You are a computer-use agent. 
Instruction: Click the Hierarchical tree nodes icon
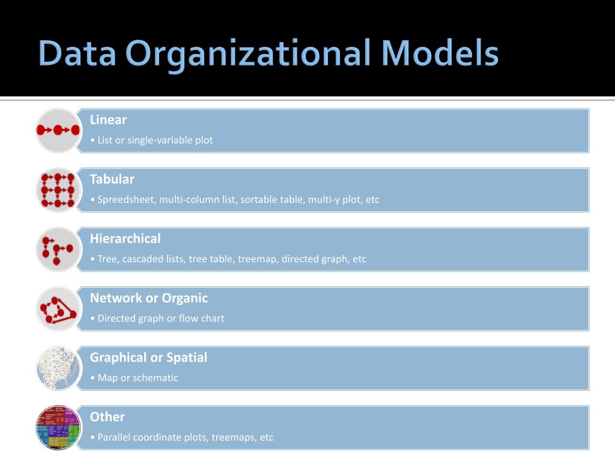[58, 250]
